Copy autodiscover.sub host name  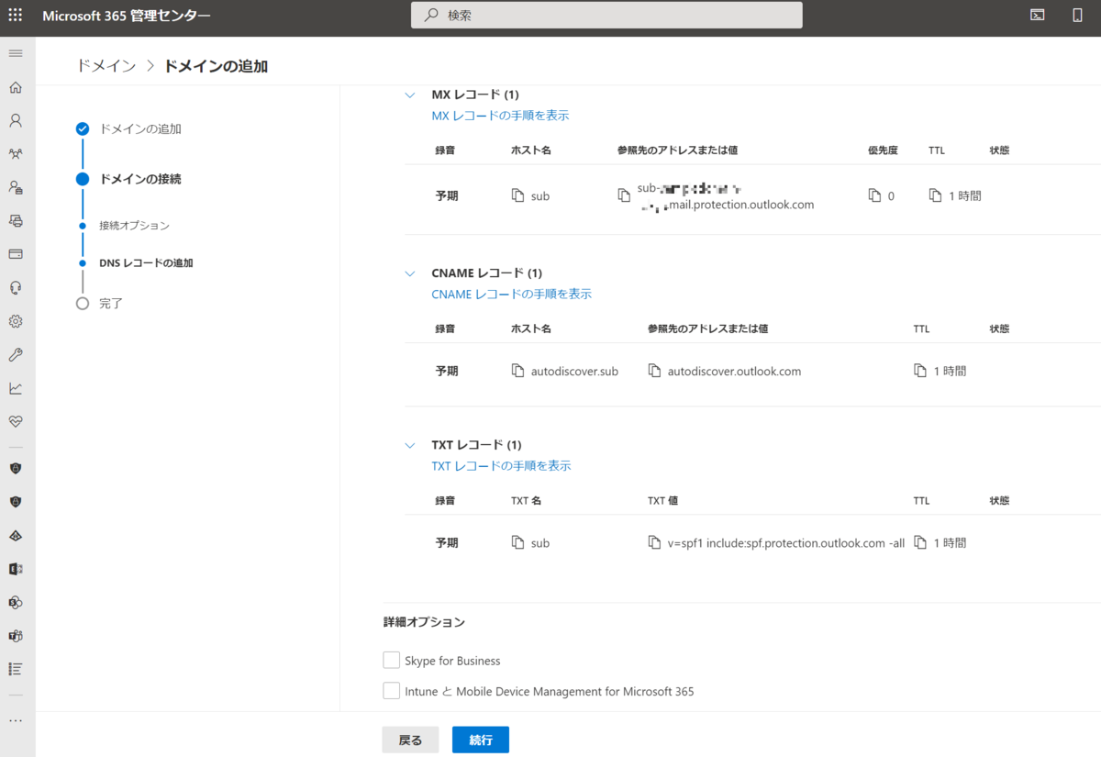pos(518,371)
